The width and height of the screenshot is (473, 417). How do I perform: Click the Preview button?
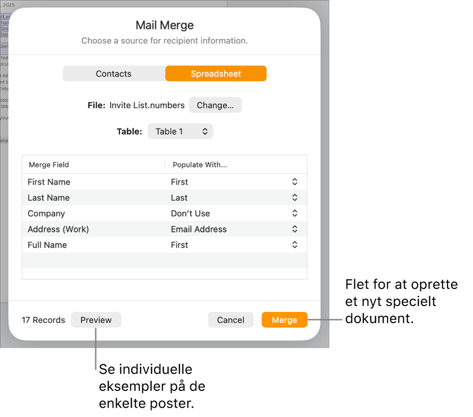[96, 320]
